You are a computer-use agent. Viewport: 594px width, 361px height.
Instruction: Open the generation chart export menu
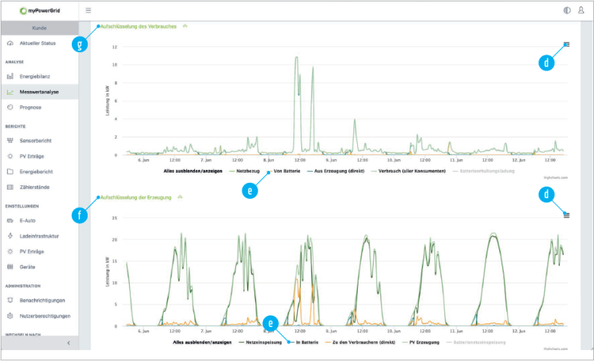pos(566,214)
